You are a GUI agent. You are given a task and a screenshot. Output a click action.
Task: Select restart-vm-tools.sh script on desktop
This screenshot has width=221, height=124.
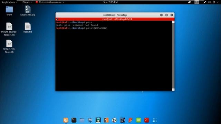[9, 46]
